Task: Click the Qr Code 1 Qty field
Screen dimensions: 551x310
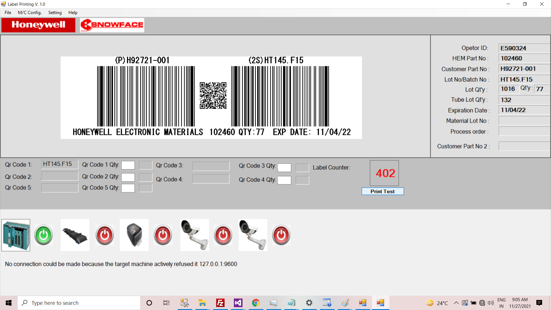Action: pyautogui.click(x=128, y=165)
